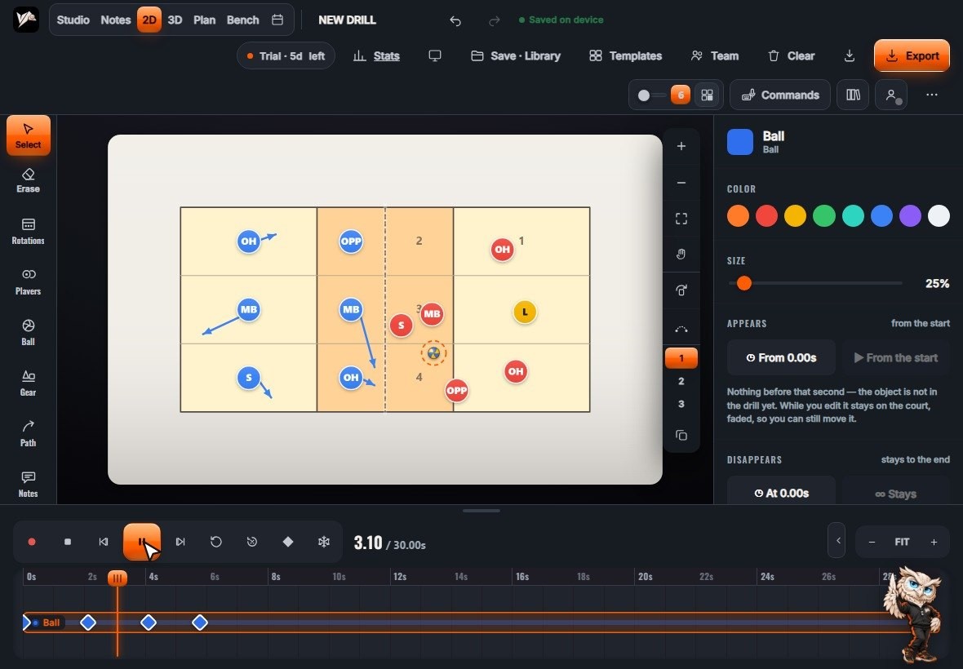The image size is (963, 669).
Task: Pick the Ball tool in sidebar
Action: [29, 332]
